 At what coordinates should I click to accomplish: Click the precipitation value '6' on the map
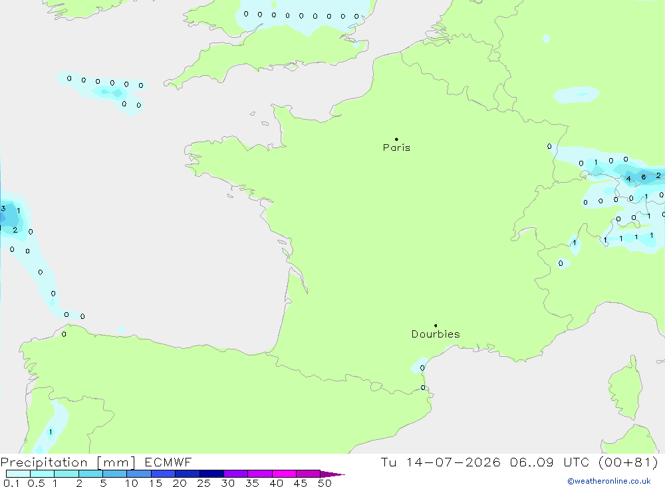643,177
